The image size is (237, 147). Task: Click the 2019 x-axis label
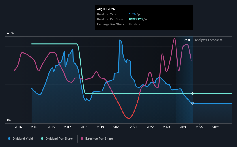point(100,127)
